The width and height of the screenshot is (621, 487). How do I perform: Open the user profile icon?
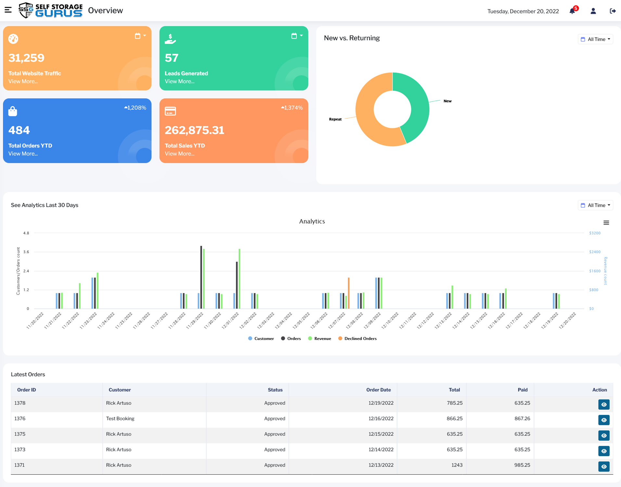pos(593,11)
